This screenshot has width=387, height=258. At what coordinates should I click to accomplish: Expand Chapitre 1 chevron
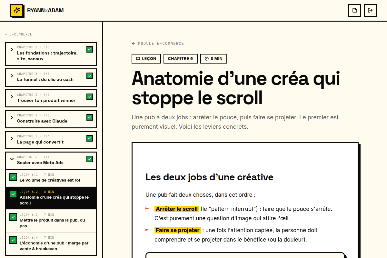(12, 49)
